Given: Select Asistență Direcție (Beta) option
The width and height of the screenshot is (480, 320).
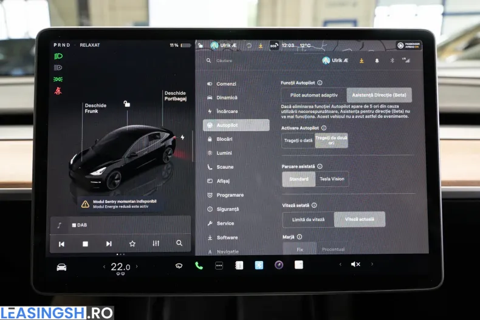Looking at the screenshot, I should [379, 95].
